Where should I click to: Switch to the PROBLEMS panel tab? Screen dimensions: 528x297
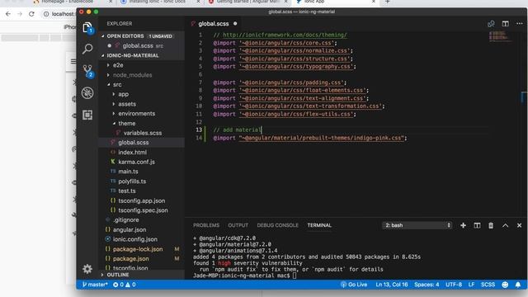tap(206, 225)
